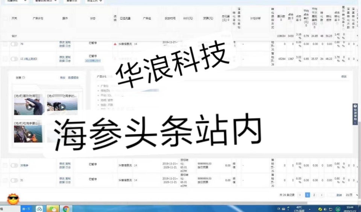Screen dimensions: 361x212
Task: Click the previous page arrow
Action: [x=300, y=195]
